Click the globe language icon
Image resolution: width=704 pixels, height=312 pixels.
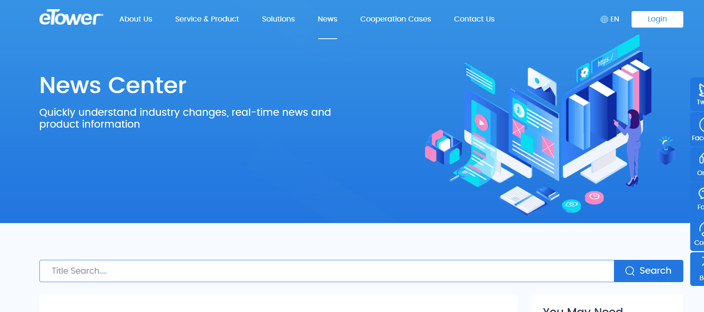point(604,19)
